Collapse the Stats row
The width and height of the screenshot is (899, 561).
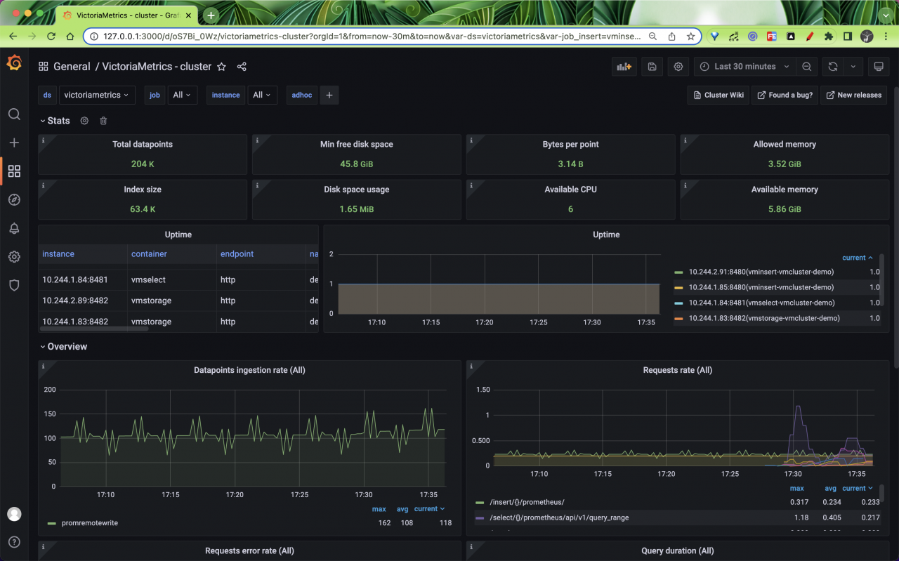tap(55, 120)
